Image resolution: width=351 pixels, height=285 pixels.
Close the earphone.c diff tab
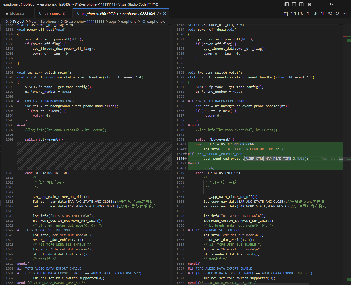pos(165,13)
